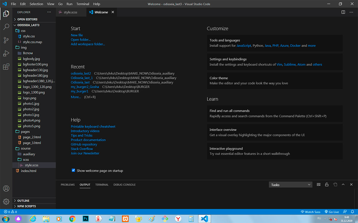This screenshot has width=358, height=223.
Task: Toggle auto-scroll lock in the Output panel
Action: 327,184
